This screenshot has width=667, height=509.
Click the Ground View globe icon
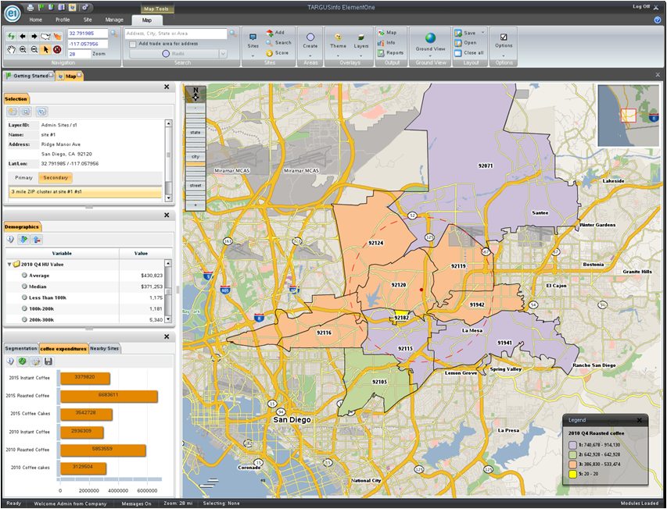(430, 37)
